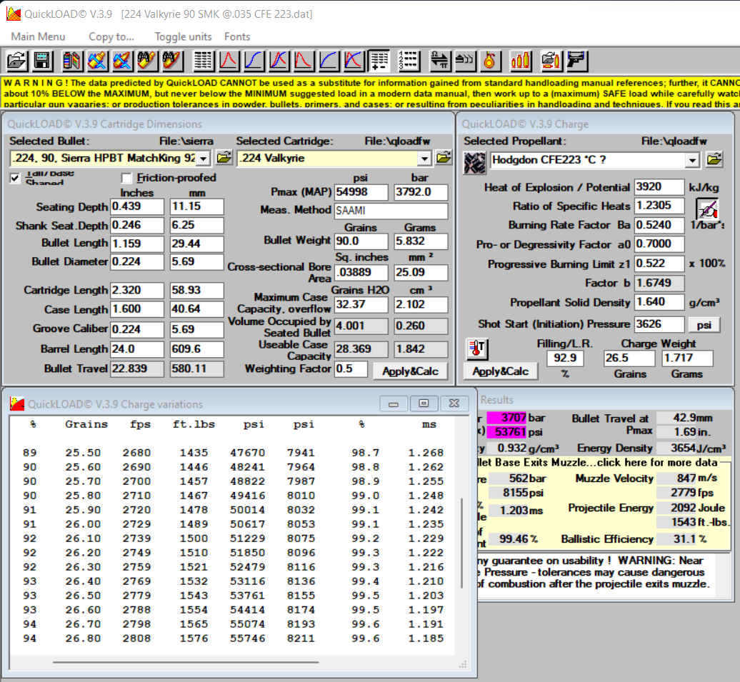This screenshot has height=682, width=740.
Task: Show the second red peak curve diagram
Action: click(304, 61)
